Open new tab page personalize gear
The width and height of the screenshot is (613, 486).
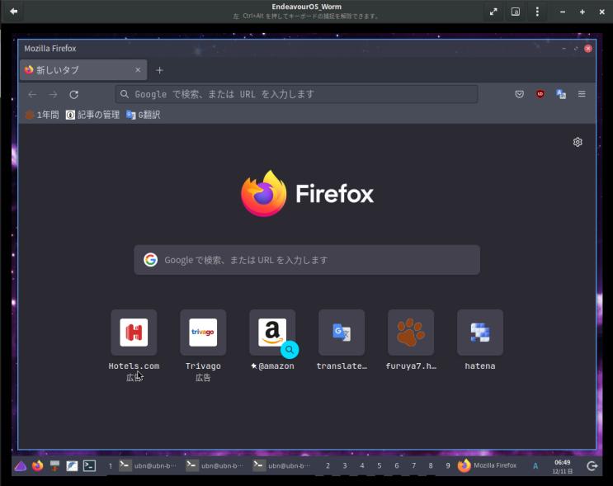click(x=578, y=142)
